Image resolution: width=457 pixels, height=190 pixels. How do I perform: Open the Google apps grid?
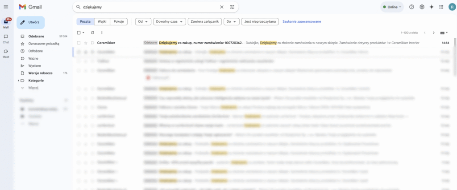tap(441, 7)
